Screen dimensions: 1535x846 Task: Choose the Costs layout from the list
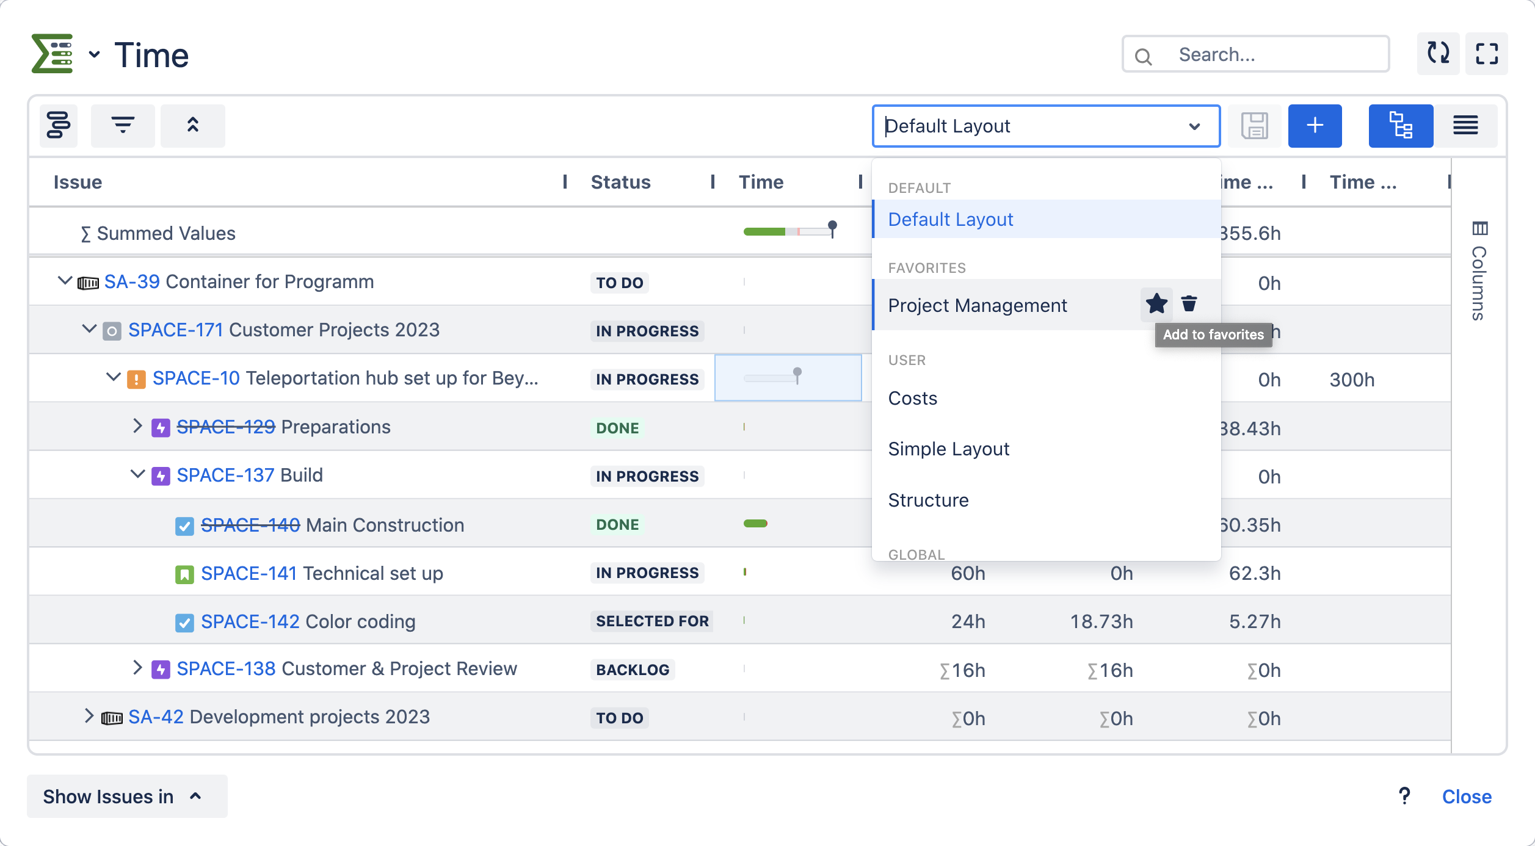click(912, 398)
